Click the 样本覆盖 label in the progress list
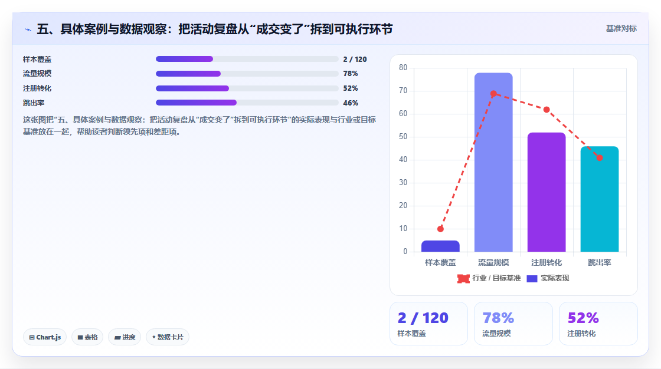Screen dimensions: 661x369 pos(37,60)
